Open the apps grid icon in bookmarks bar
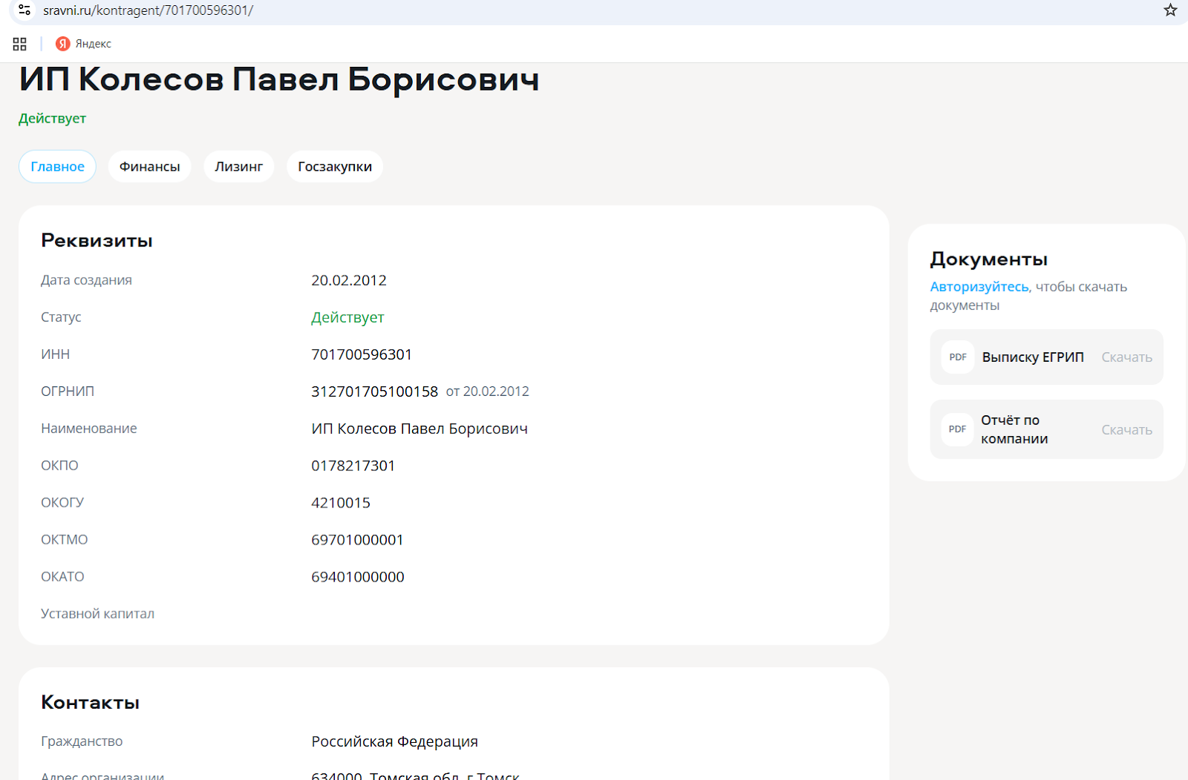Screen dimensions: 1188x780 [x=20, y=44]
